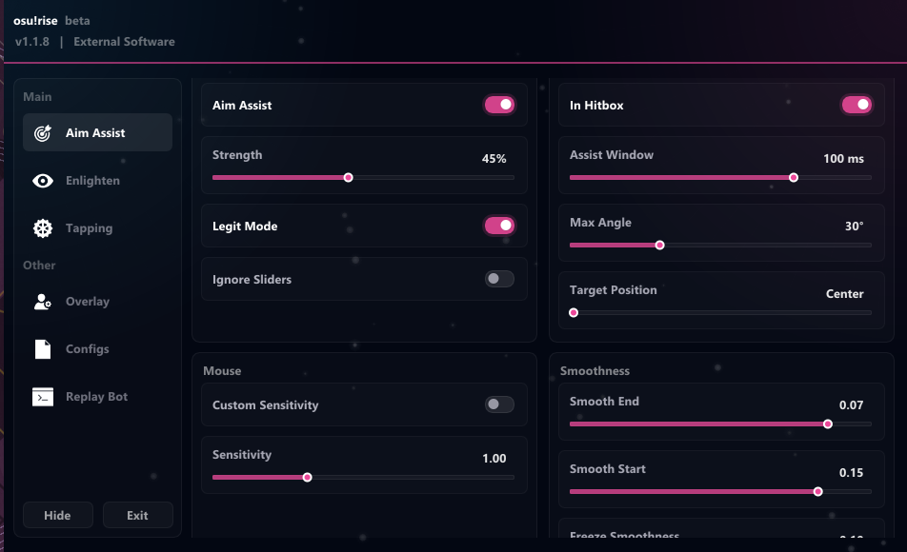The height and width of the screenshot is (552, 907).
Task: Click the Smooth End slider handle
Action: coord(828,424)
